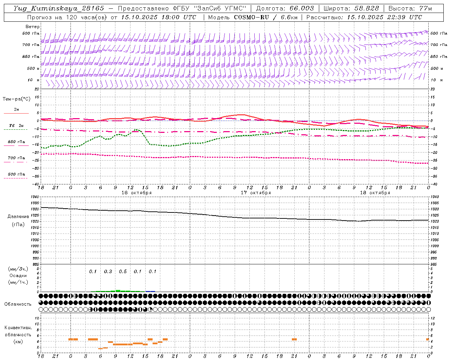This screenshot has height=359, width=449.
Task: Click the 18 октября date label
Action: (x=375, y=193)
